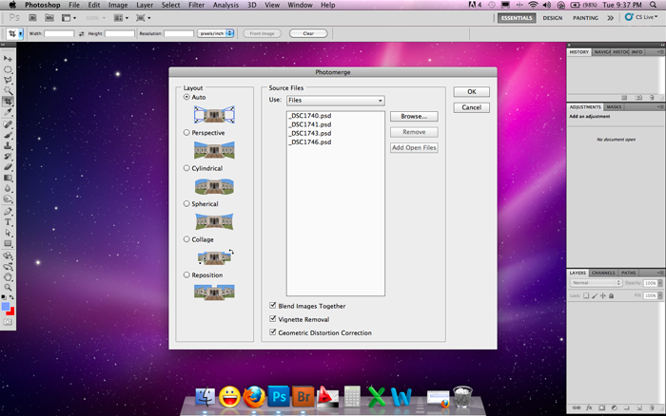Select the Cylindrical layout radio button
This screenshot has width=666, height=416.
click(x=187, y=168)
